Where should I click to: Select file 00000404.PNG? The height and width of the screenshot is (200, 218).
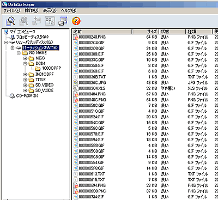point(92,94)
